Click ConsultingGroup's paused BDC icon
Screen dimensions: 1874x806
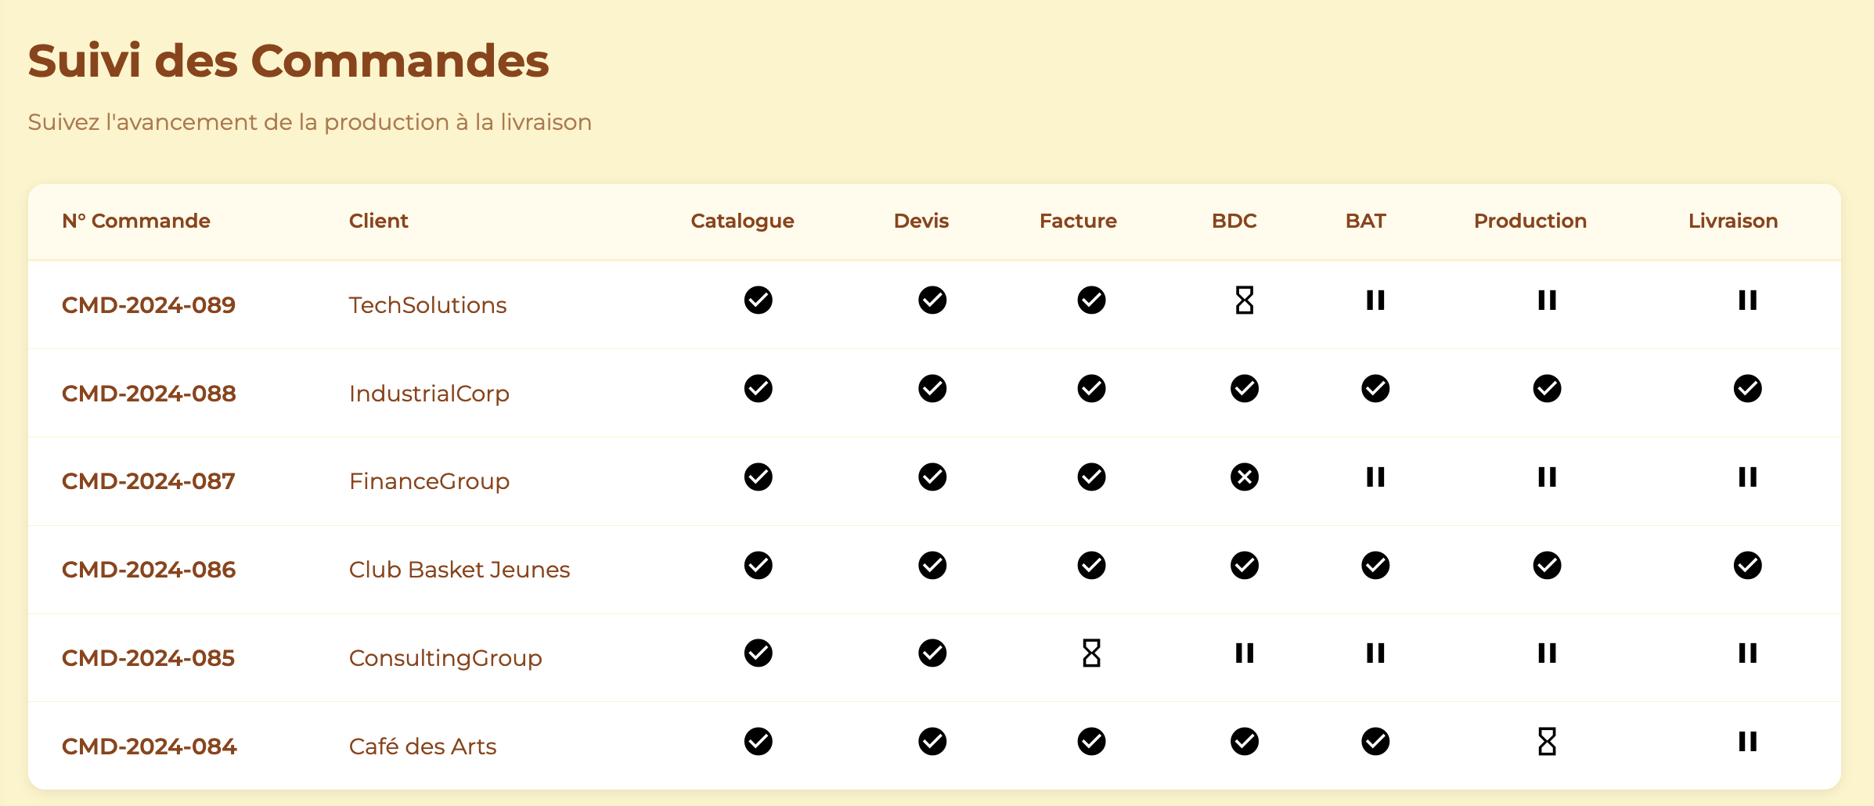pos(1244,653)
